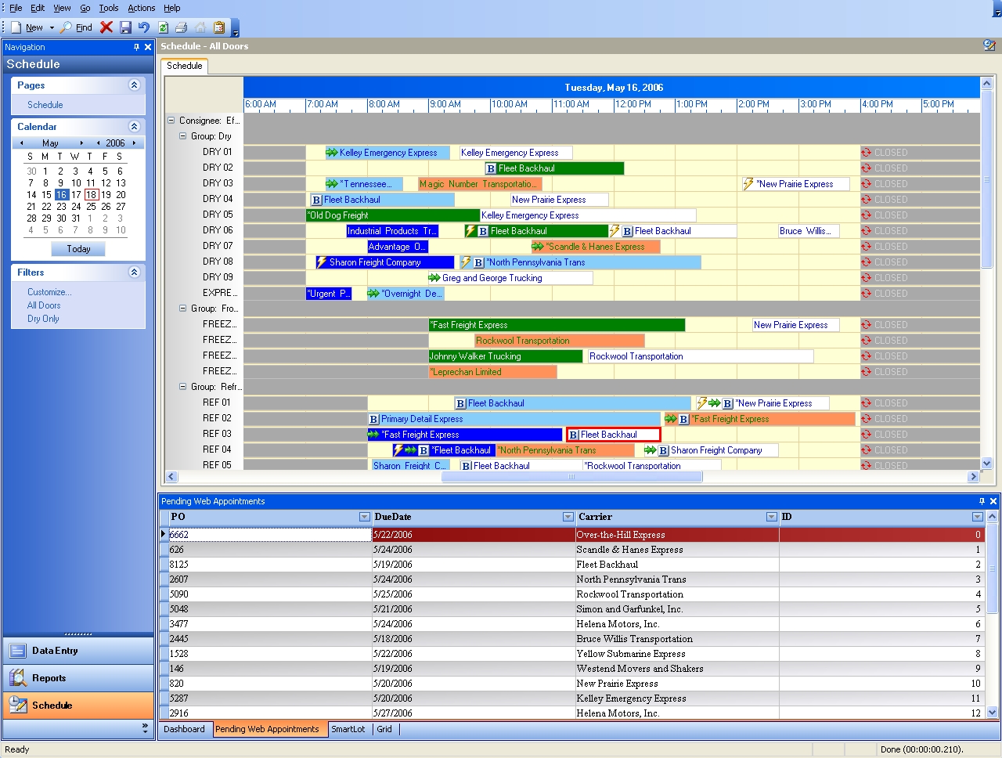Click the clipboard checklist toolbar icon

tap(219, 27)
